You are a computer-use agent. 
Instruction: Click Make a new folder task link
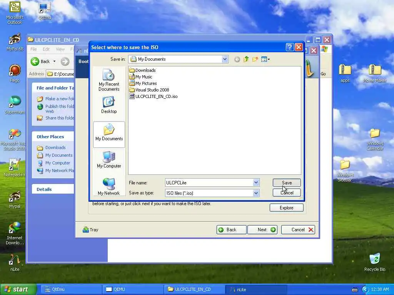55,99
